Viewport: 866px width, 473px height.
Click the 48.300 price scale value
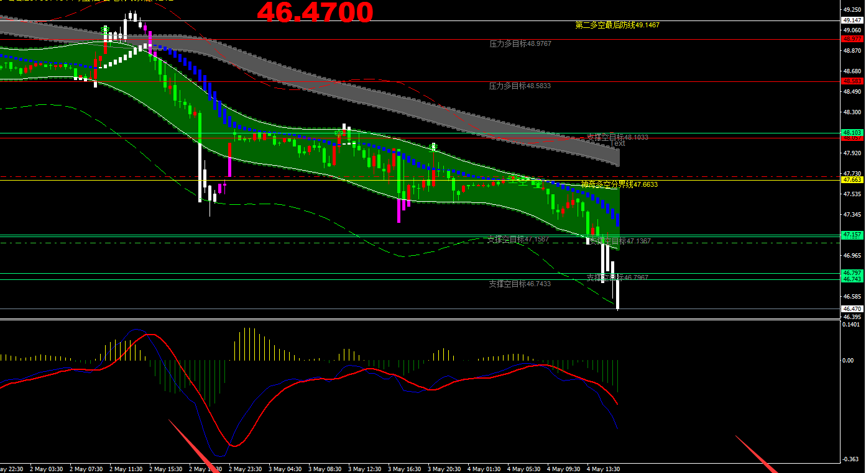click(852, 112)
